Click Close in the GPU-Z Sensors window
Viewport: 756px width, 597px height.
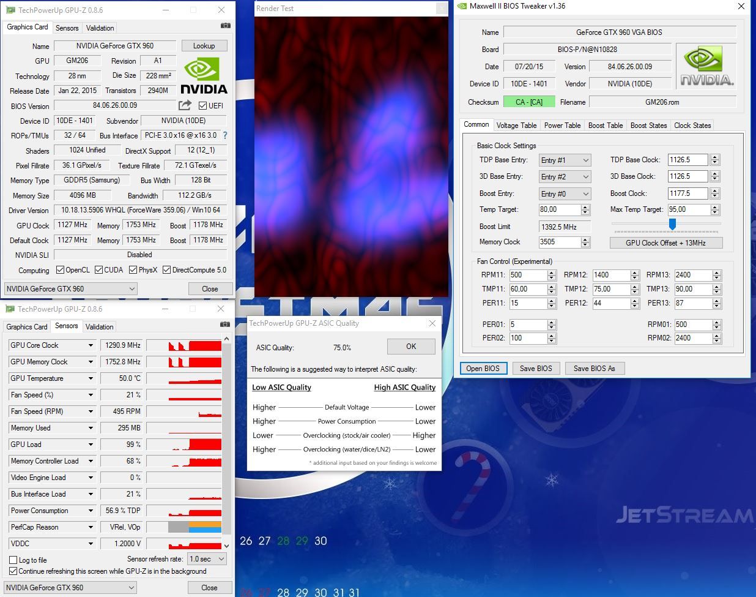[210, 587]
